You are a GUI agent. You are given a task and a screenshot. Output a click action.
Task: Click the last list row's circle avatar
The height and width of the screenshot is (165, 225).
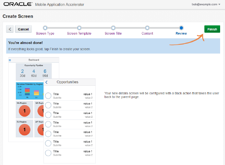click(x=48, y=153)
